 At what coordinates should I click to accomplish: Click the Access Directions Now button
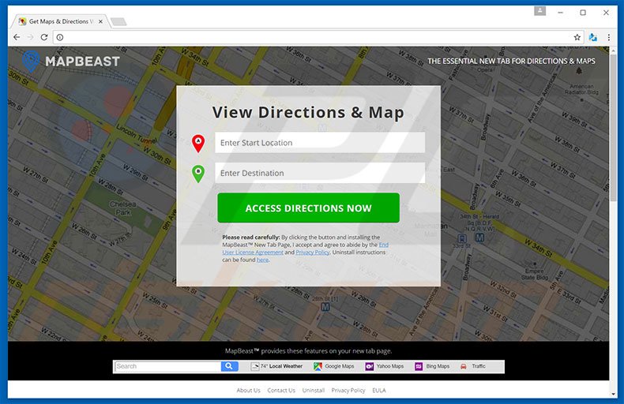pos(308,208)
